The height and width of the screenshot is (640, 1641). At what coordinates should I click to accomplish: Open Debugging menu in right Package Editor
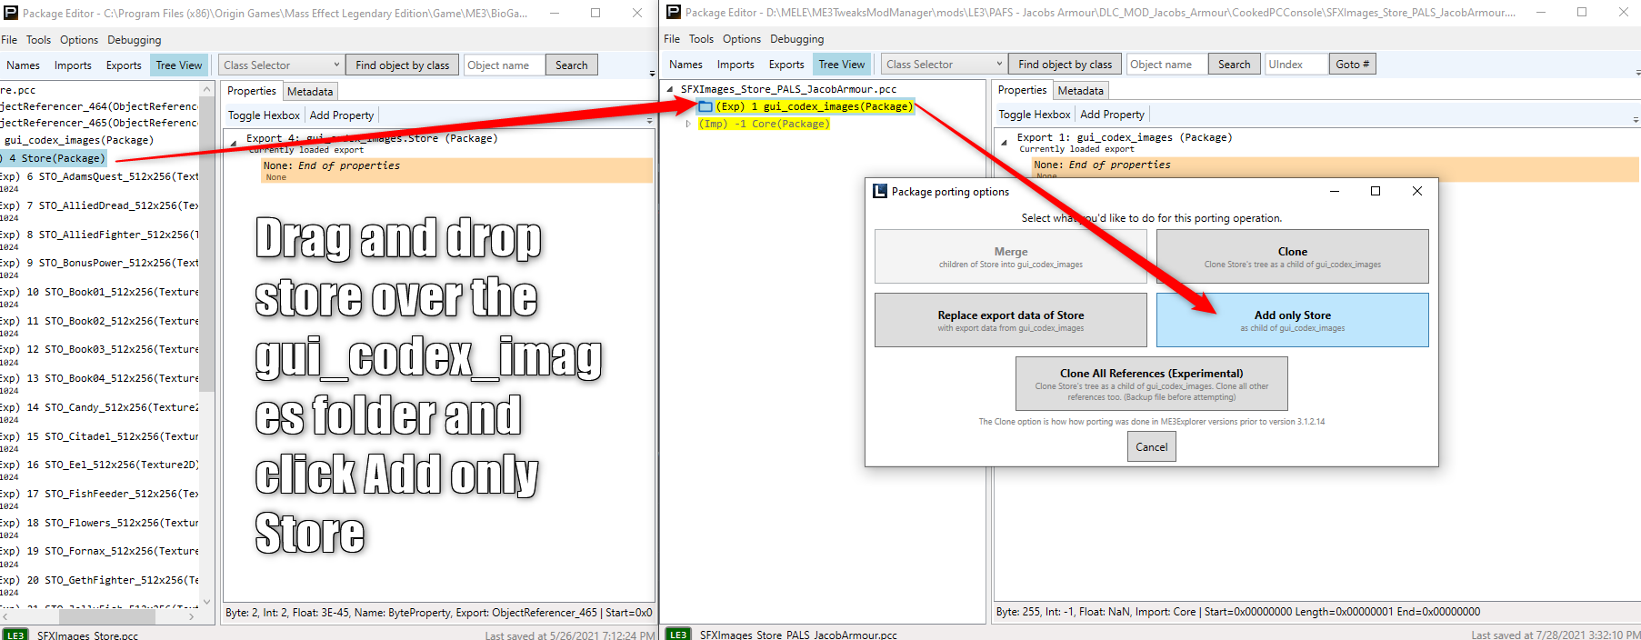(796, 39)
